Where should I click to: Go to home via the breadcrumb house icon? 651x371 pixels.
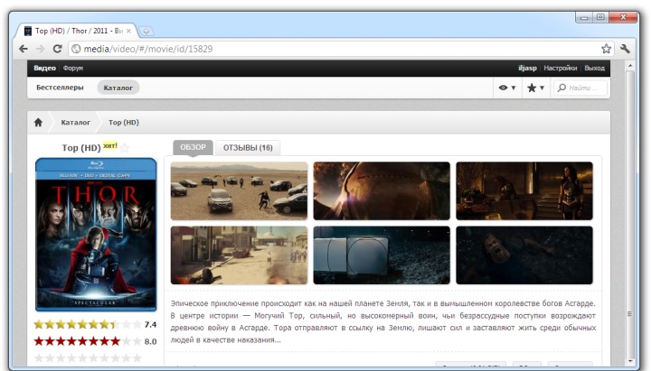[38, 122]
